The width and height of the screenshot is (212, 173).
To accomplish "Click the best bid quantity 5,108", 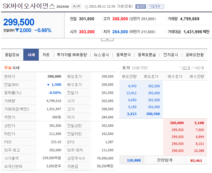I will pyautogui.click(x=199, y=123).
